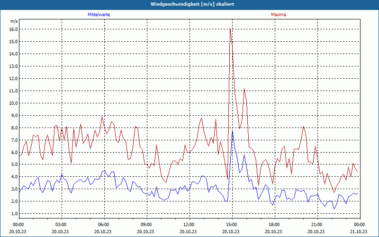The width and height of the screenshot is (379, 237).
Task: Click the 21:00 time axis label
Action: [317, 225]
